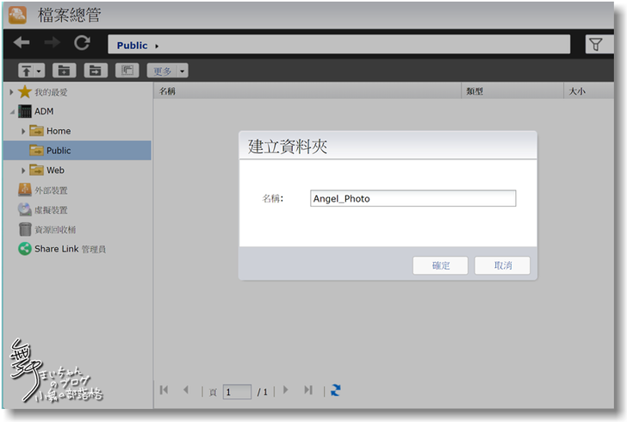Viewport: 627px width, 422px height.
Task: Refresh the file list with the blue arrows icon
Action: tap(336, 390)
